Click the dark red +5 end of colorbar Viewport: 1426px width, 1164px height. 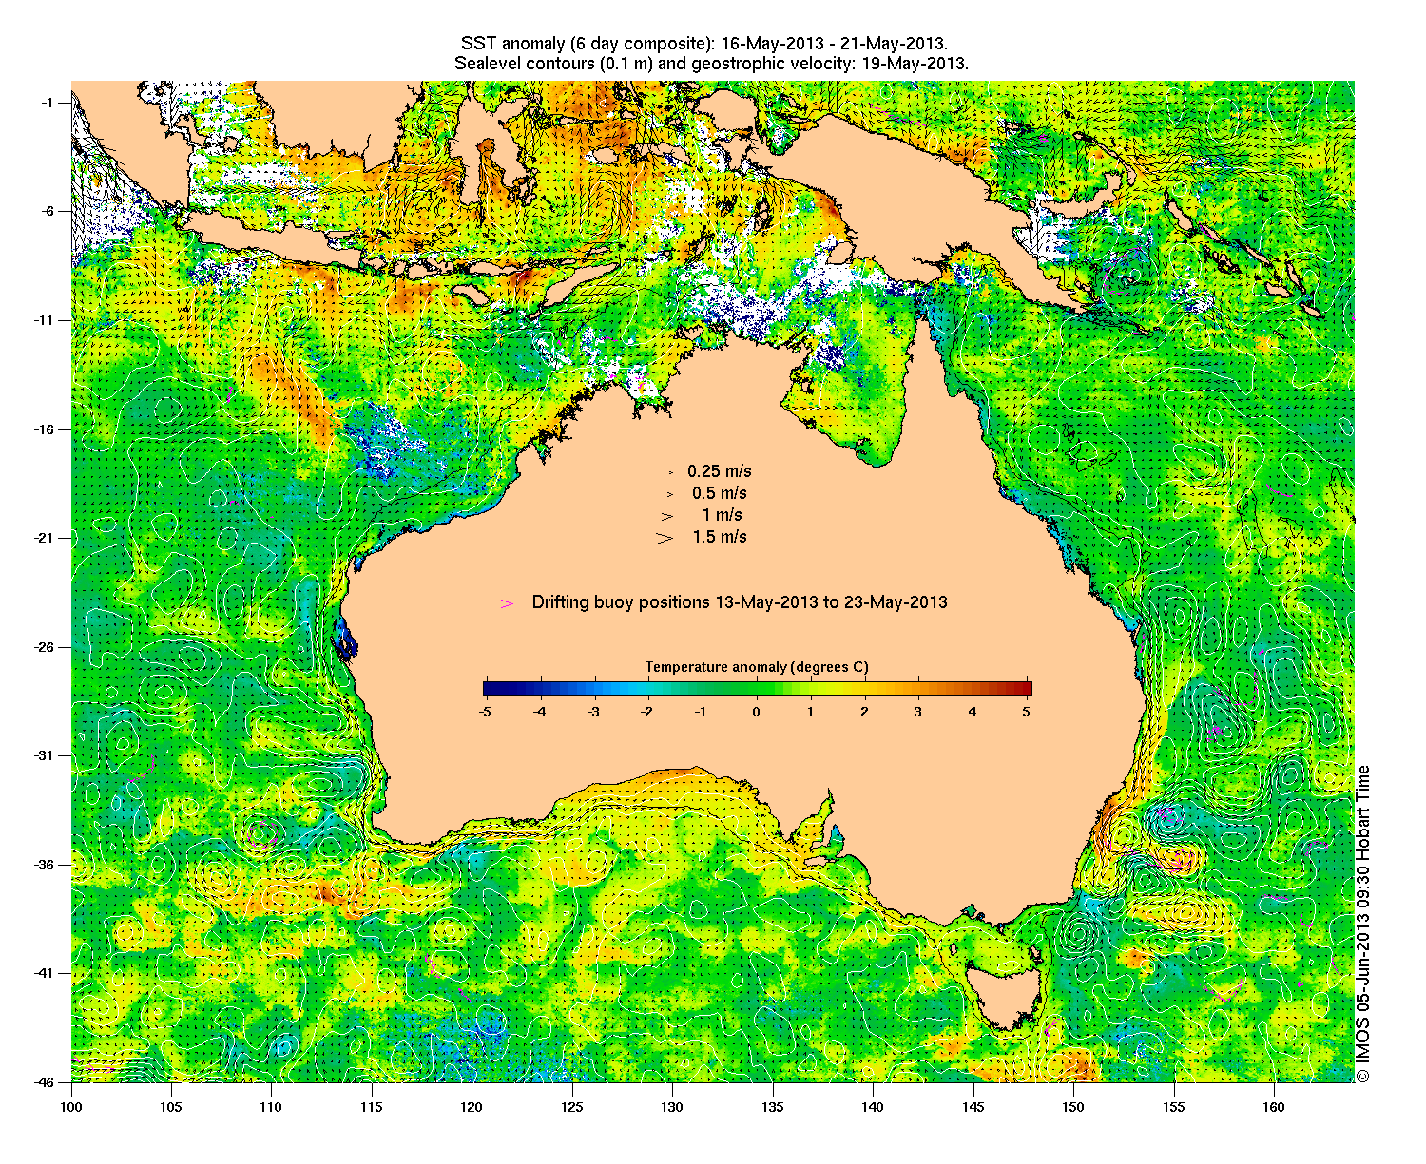click(1026, 689)
